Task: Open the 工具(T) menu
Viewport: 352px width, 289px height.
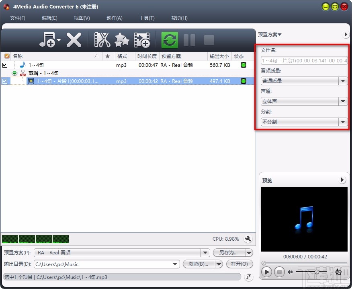Action: (x=147, y=18)
